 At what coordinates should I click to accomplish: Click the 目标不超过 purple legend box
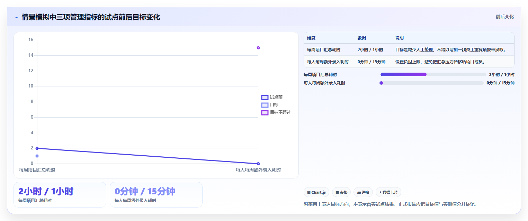click(265, 113)
